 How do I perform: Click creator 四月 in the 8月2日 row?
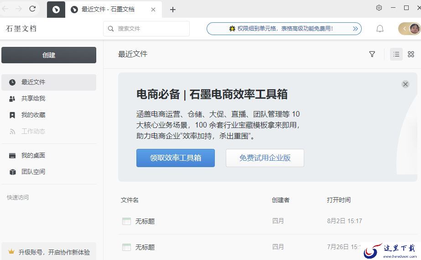click(x=278, y=221)
